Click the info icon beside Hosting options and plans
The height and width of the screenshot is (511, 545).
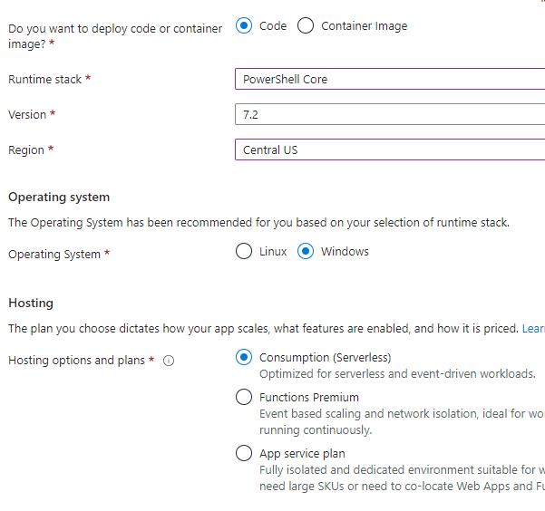pos(169,361)
